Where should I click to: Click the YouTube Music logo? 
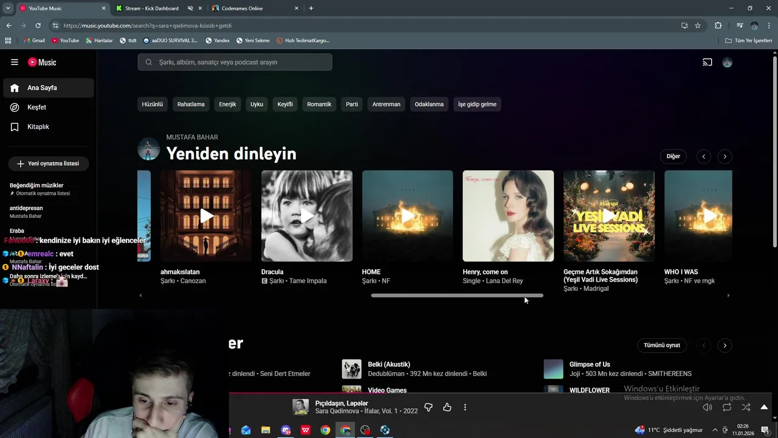(42, 62)
